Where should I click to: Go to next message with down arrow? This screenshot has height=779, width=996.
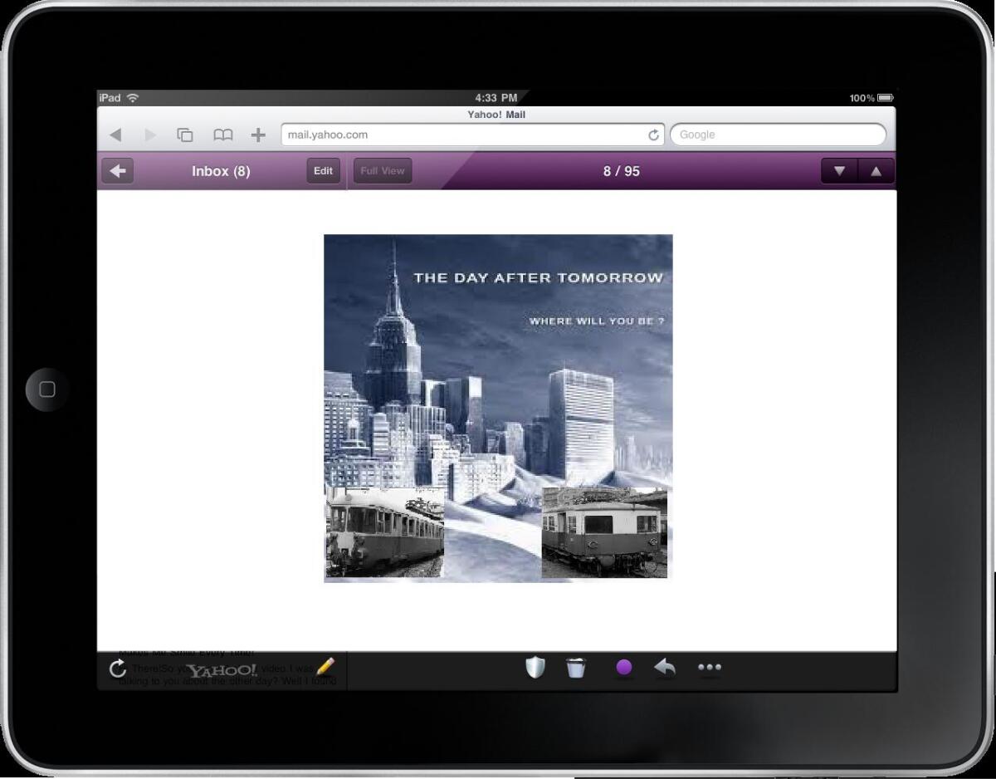(839, 171)
